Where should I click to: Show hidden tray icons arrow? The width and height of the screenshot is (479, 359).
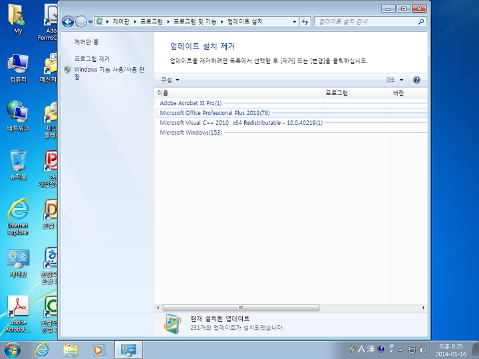(x=400, y=350)
